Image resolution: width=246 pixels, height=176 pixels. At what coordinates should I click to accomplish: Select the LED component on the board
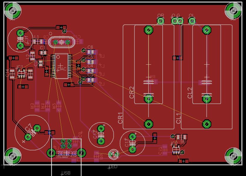114,155
